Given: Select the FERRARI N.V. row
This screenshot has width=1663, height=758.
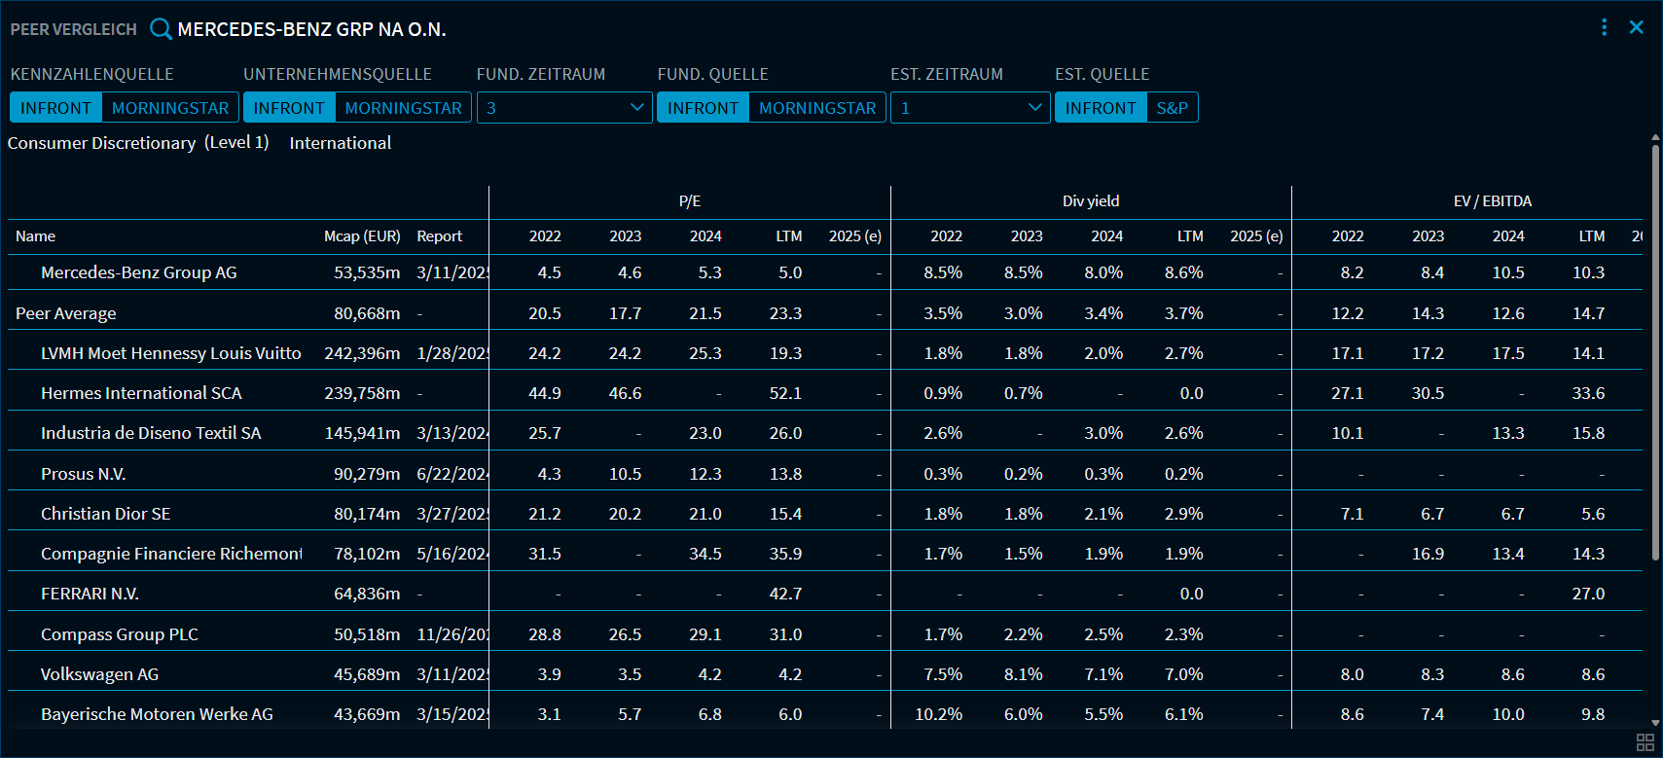Looking at the screenshot, I should (90, 594).
